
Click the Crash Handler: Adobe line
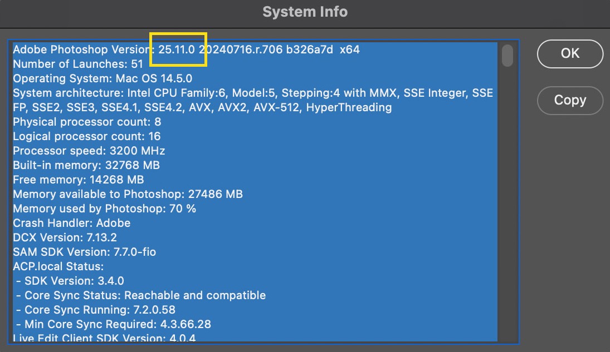pos(72,223)
